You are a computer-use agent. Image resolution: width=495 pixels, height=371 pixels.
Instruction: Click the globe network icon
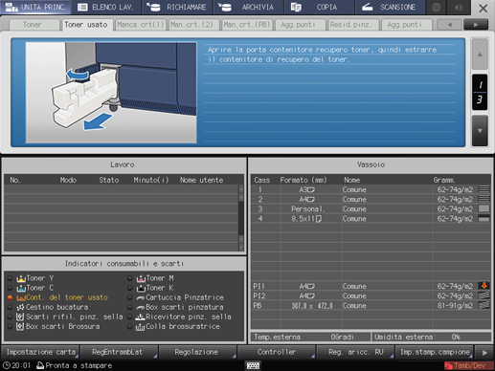point(437,7)
